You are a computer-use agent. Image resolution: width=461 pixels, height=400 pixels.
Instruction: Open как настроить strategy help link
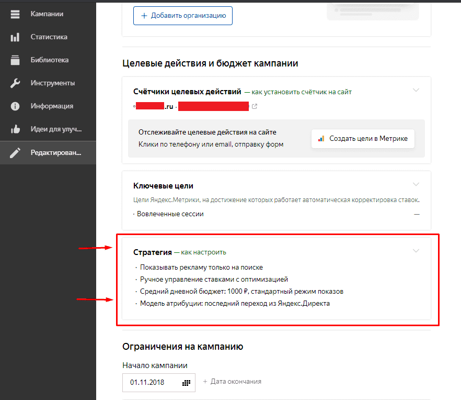[203, 252]
